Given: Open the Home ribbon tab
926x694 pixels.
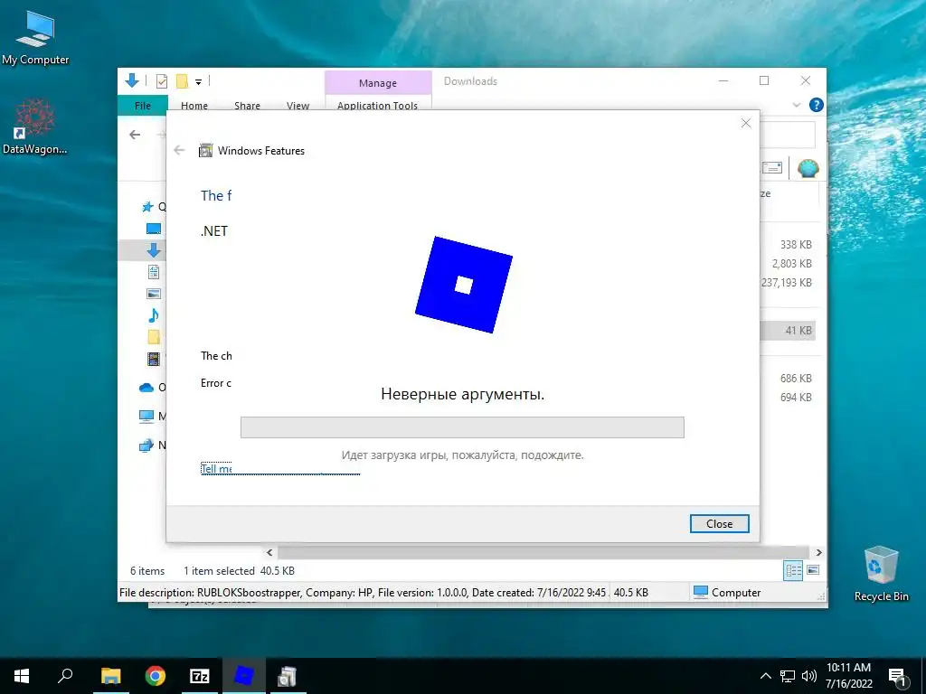Looking at the screenshot, I should point(194,105).
